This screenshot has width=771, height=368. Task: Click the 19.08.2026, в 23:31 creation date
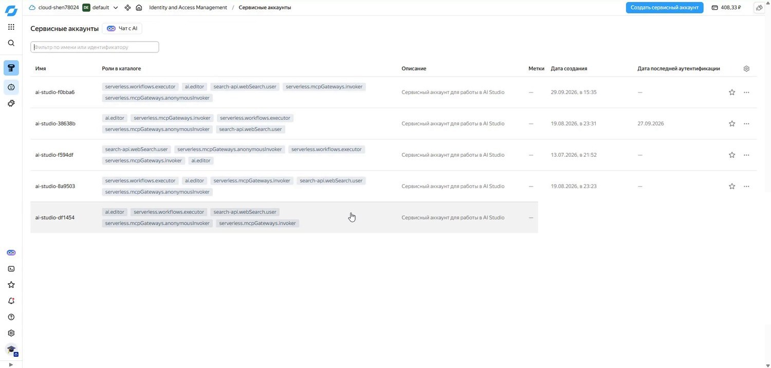pyautogui.click(x=574, y=124)
